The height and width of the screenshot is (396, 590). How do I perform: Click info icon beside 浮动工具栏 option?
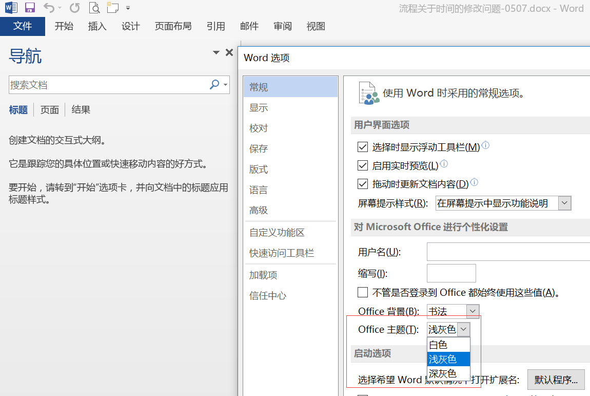[x=486, y=145]
